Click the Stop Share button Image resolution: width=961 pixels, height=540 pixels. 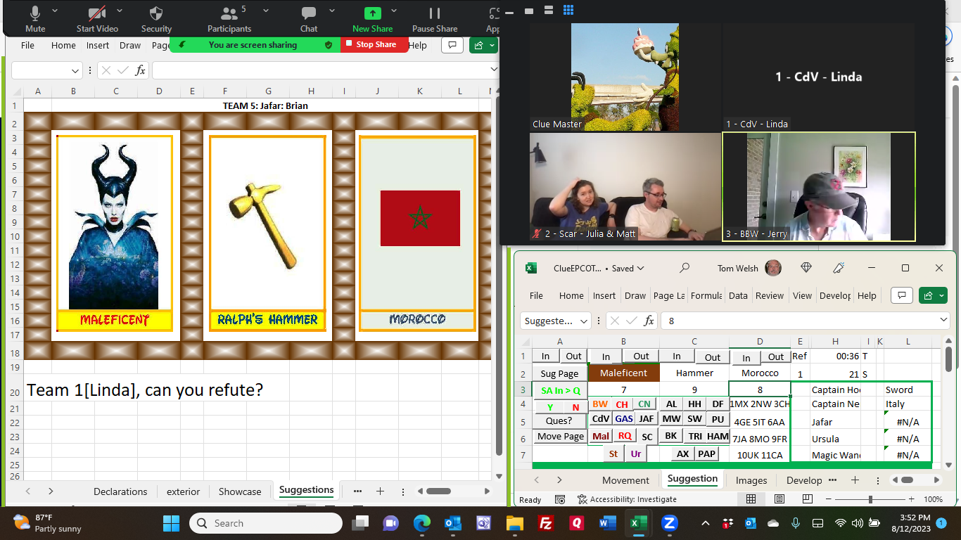coord(375,44)
